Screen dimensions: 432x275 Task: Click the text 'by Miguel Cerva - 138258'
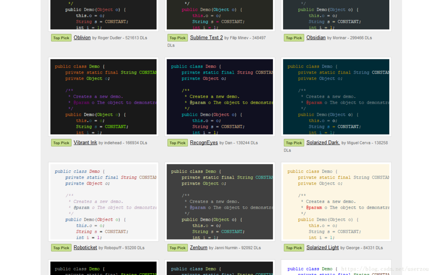click(x=365, y=143)
